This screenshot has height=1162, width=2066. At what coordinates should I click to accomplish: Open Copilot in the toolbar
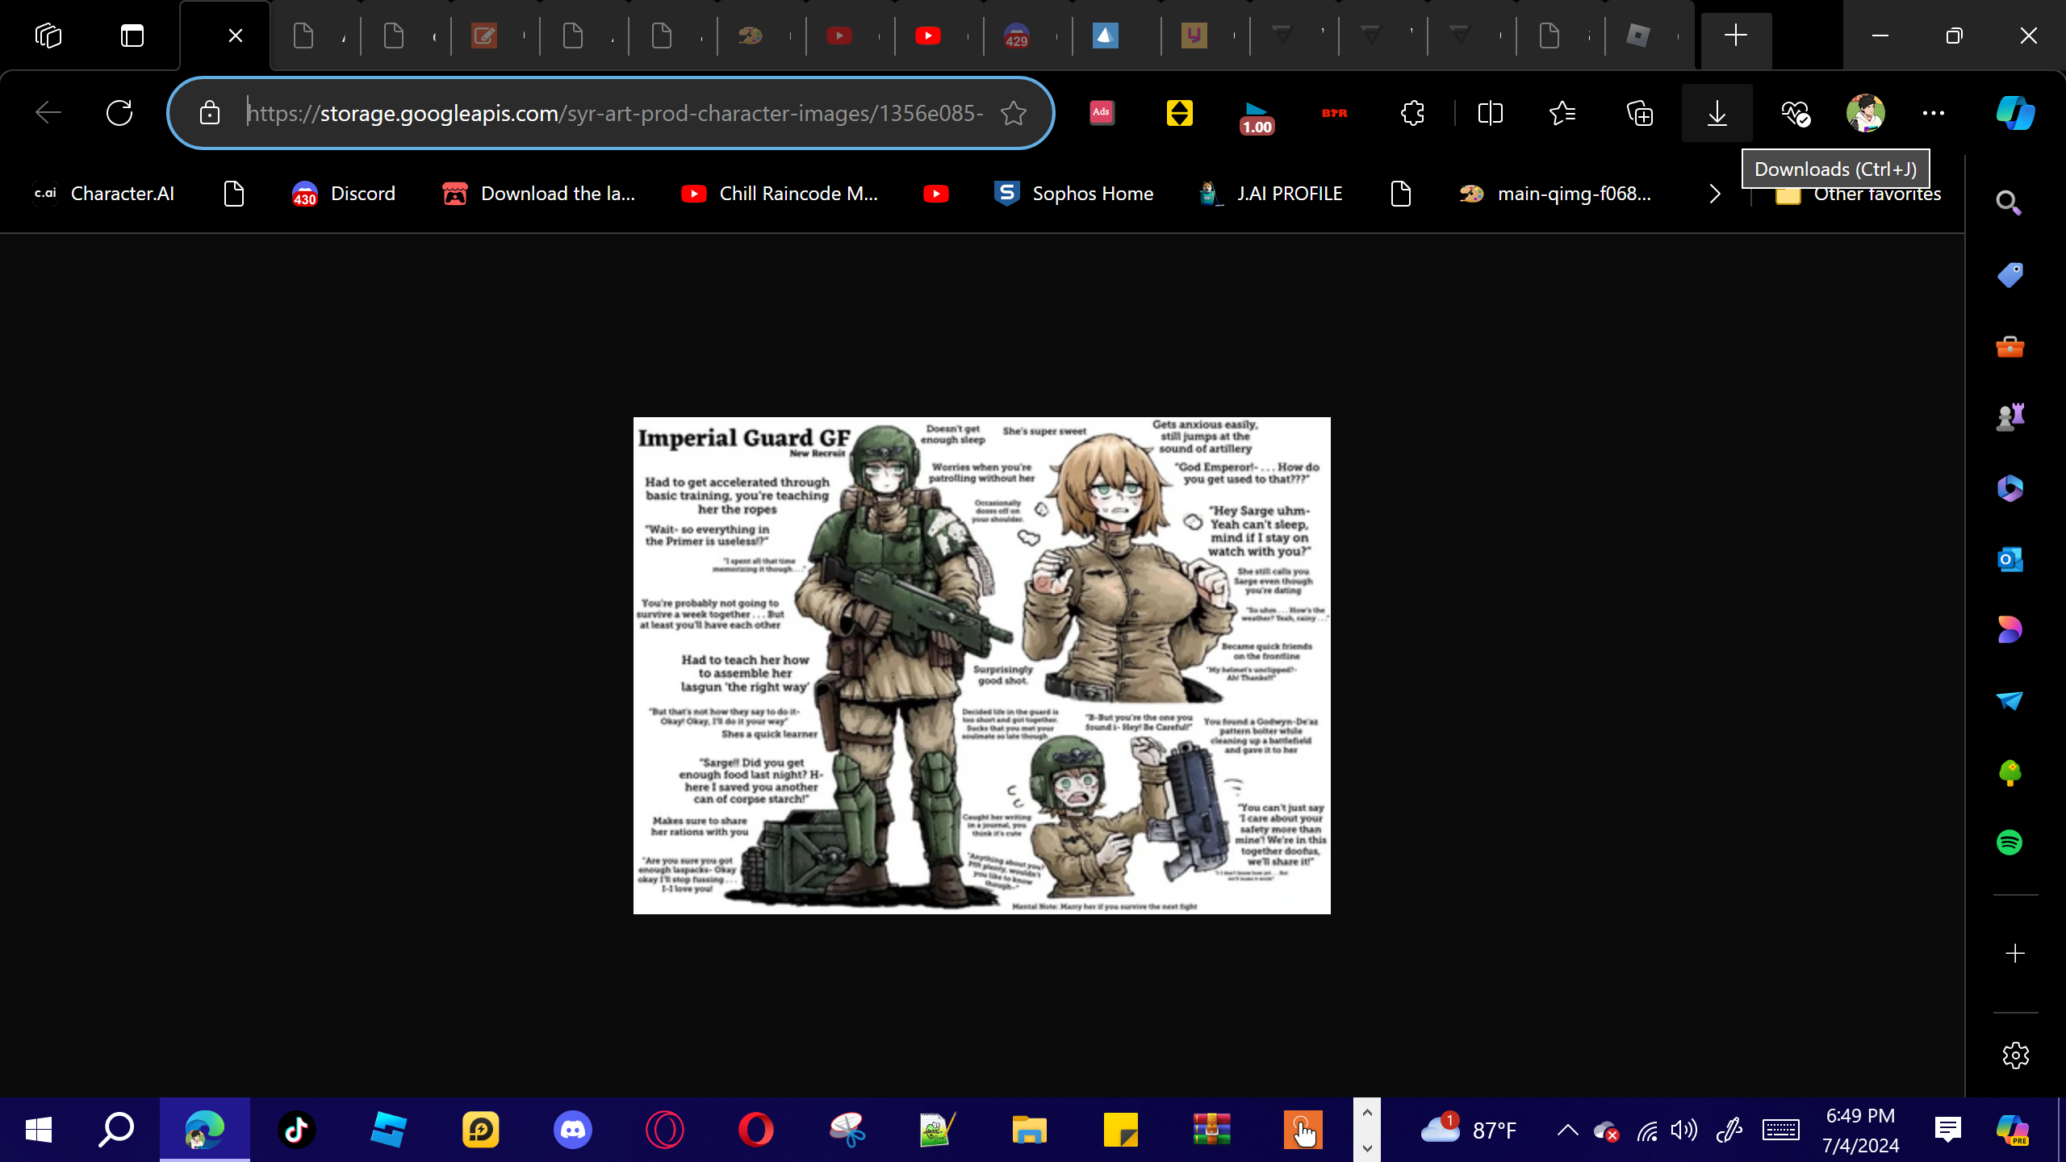click(2015, 113)
